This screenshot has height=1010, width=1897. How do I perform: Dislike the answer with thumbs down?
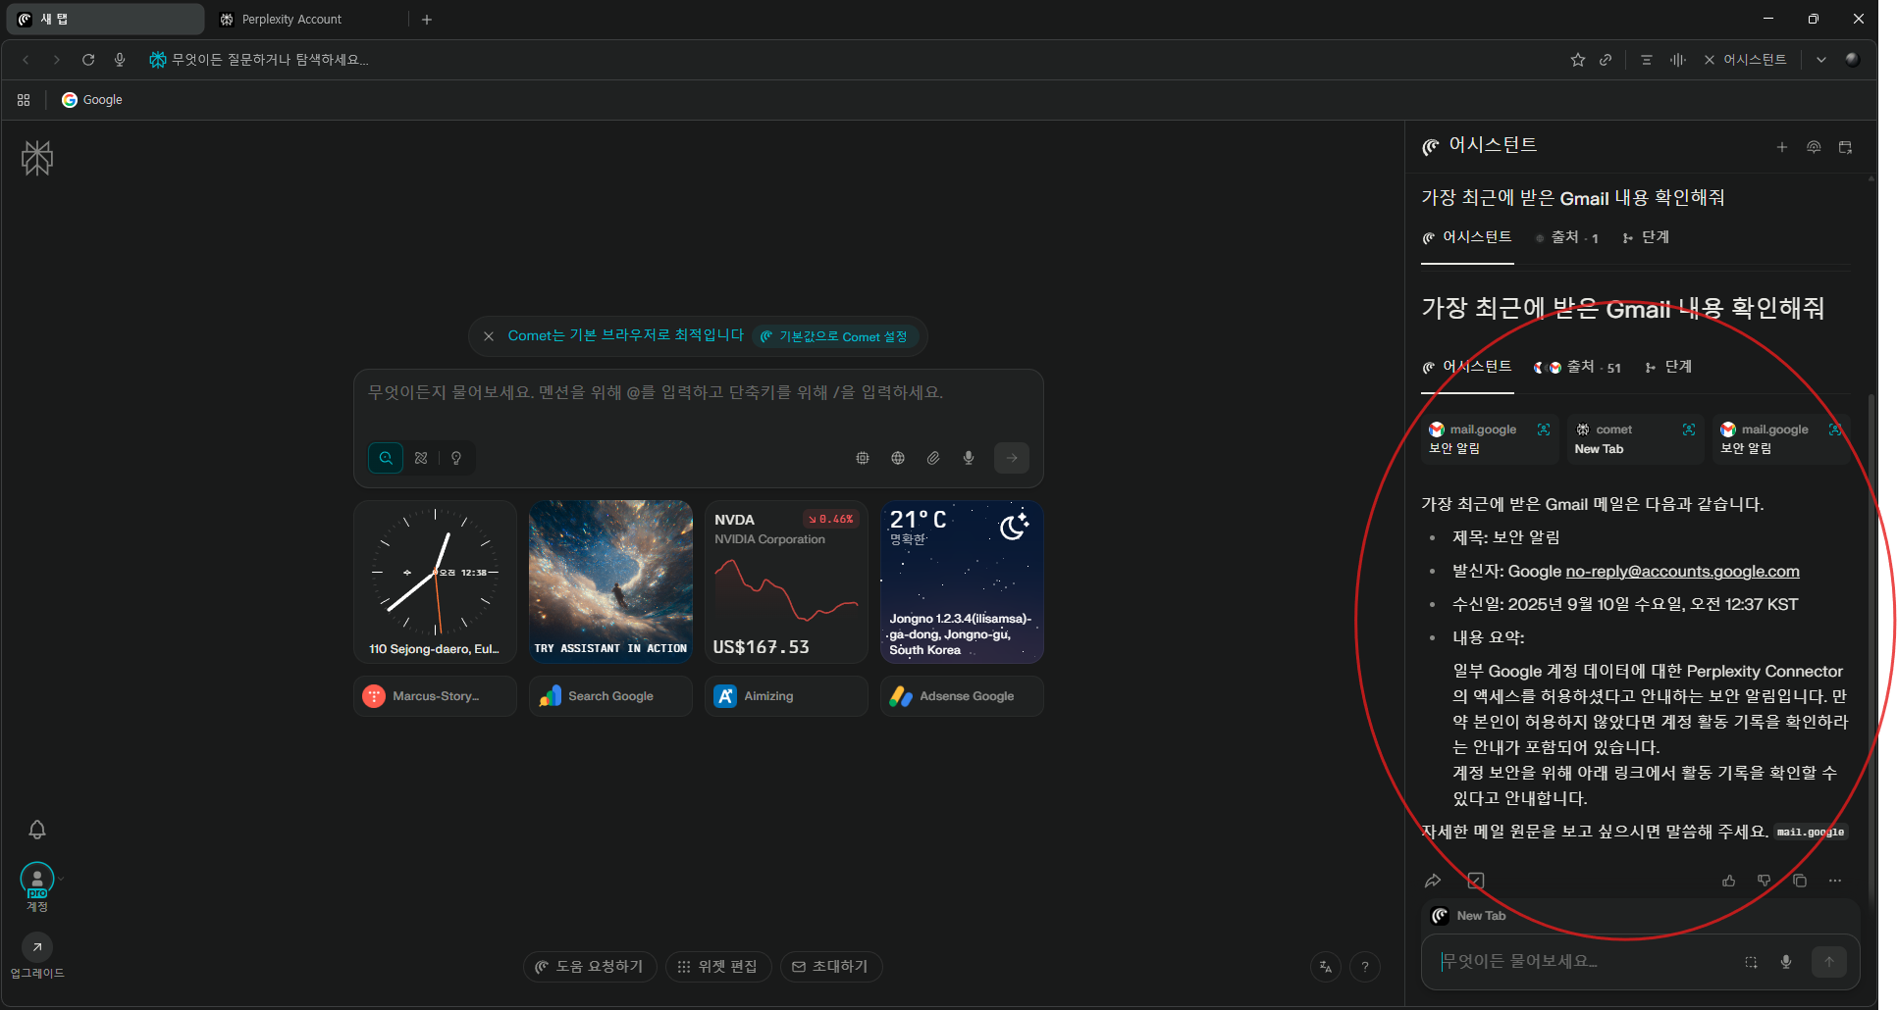click(1765, 881)
